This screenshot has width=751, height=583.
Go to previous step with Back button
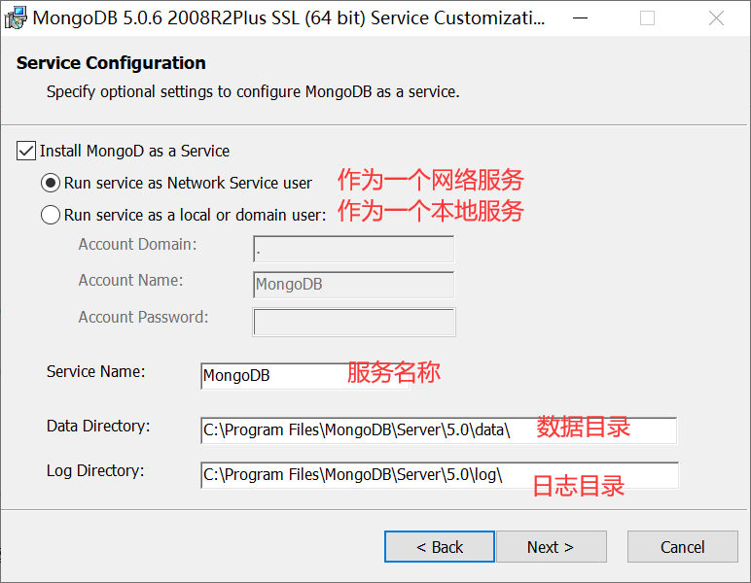pos(439,547)
